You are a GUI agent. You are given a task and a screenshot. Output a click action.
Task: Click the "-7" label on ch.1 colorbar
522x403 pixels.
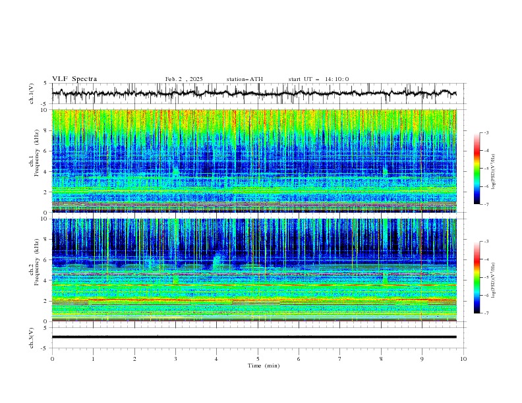click(x=486, y=205)
